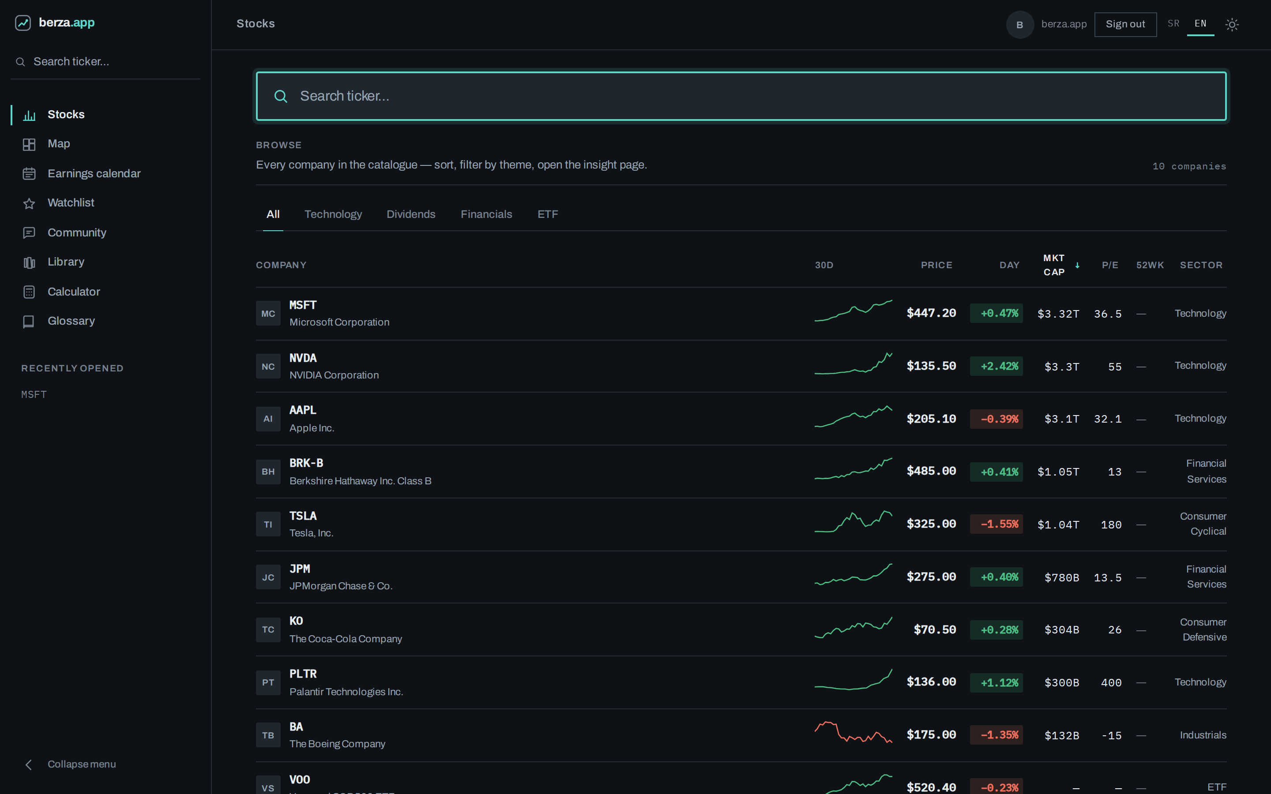Screen dimensions: 1271x794
Task: Click the PT avatar for Palantir
Action: point(268,683)
